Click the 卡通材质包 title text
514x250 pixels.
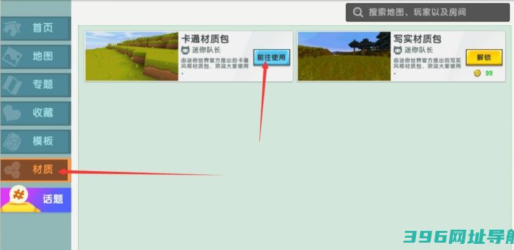pos(205,39)
